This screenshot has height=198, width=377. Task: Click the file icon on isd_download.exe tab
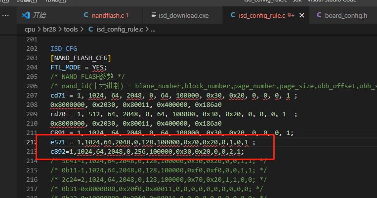point(154,15)
